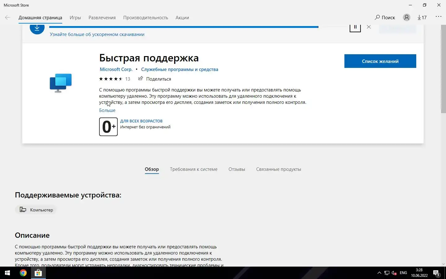Image resolution: width=446 pixels, height=279 pixels.
Task: Pause the current download
Action: pyautogui.click(x=355, y=27)
